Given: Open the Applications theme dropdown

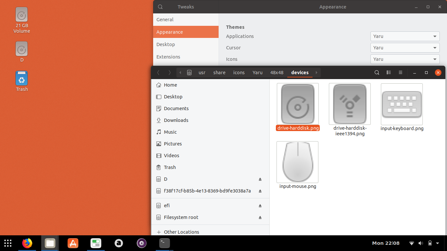Looking at the screenshot, I should click(x=405, y=36).
